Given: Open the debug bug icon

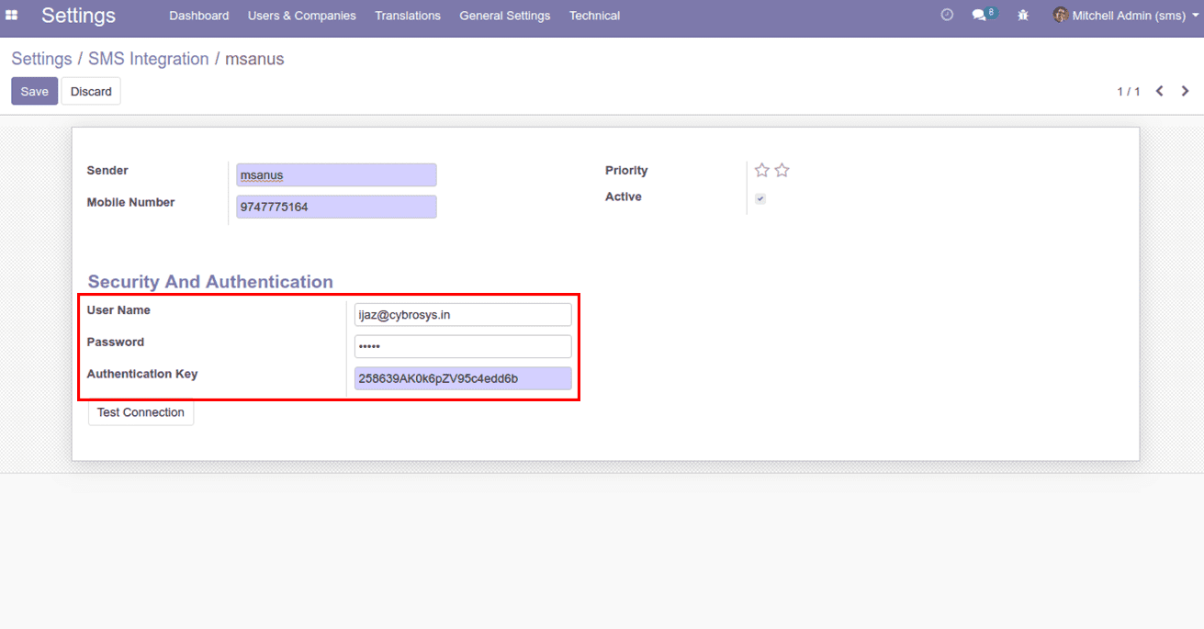Looking at the screenshot, I should (1023, 16).
